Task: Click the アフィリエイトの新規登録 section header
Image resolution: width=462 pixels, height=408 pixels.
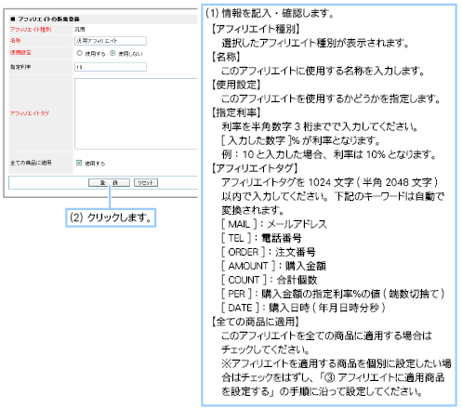Action: point(46,19)
